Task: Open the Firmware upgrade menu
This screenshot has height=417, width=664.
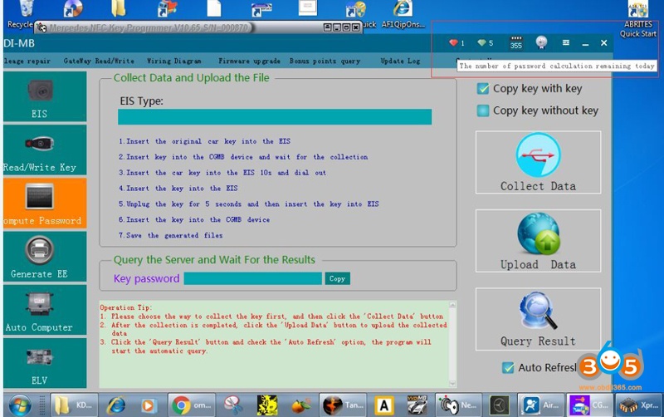Action: (249, 61)
